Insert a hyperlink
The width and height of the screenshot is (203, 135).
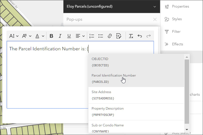click(x=110, y=36)
